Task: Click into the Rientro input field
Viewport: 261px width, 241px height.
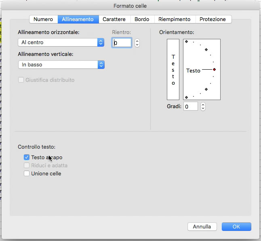Action: click(x=122, y=43)
